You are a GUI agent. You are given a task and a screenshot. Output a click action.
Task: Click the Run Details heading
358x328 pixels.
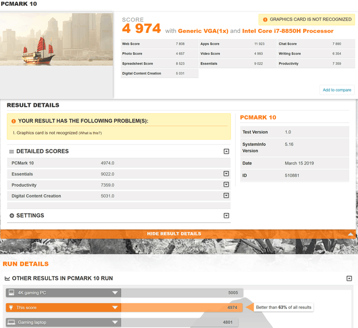(x=25, y=264)
